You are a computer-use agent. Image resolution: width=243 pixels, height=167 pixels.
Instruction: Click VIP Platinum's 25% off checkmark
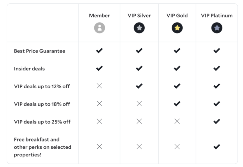[217, 122]
